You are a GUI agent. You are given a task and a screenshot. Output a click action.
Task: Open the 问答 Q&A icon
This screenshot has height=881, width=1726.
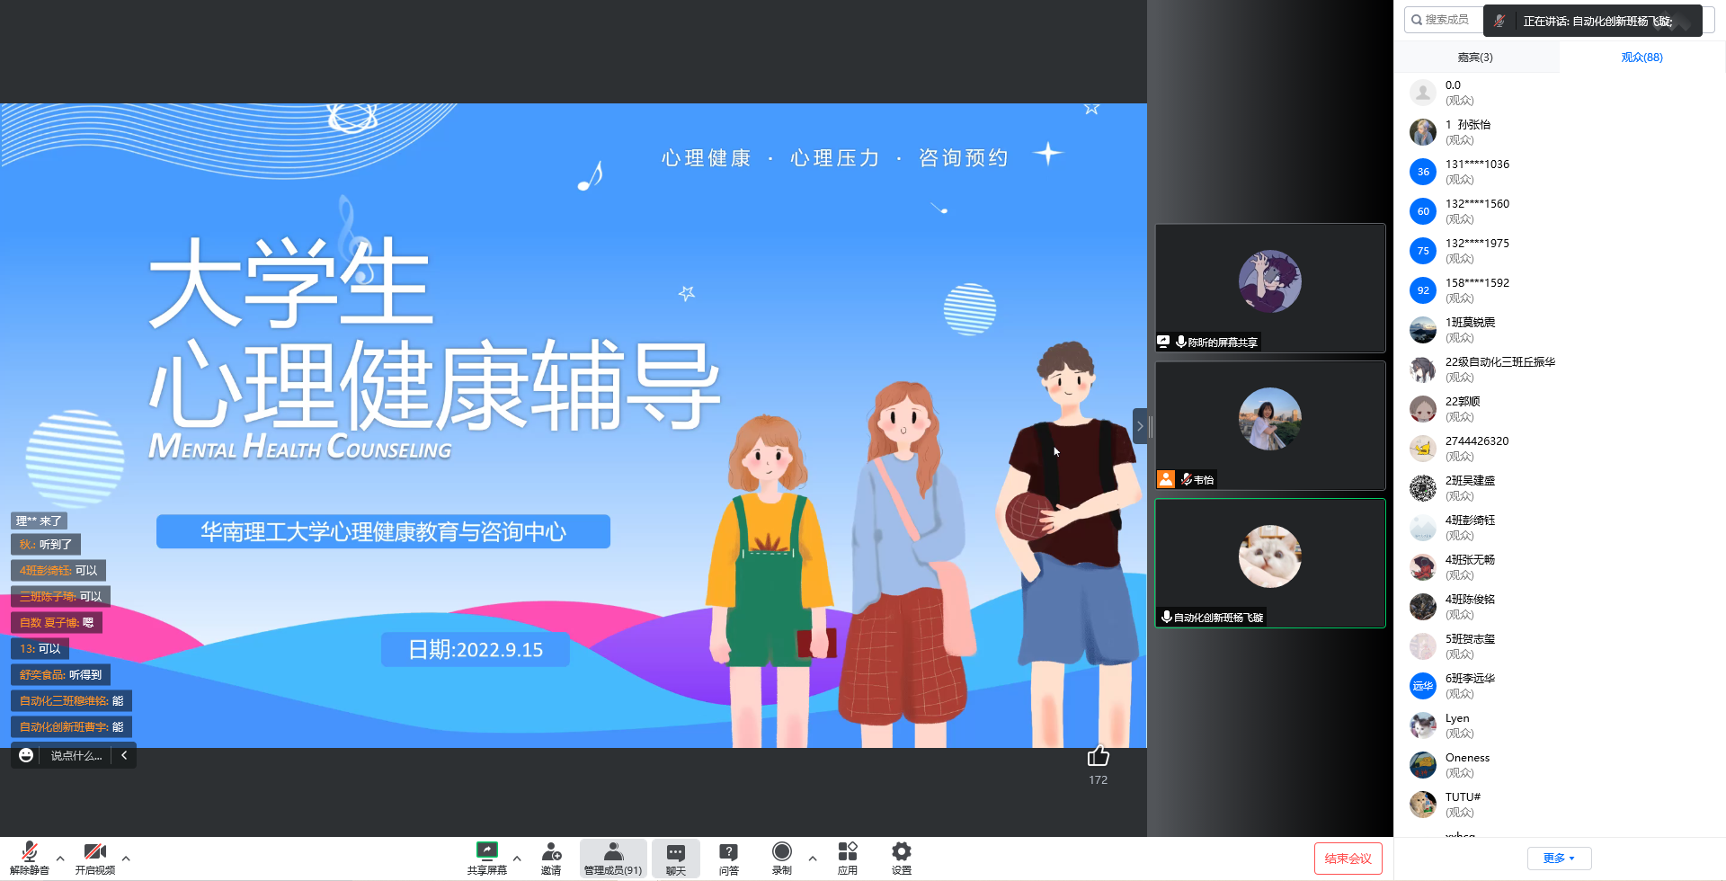click(x=729, y=858)
